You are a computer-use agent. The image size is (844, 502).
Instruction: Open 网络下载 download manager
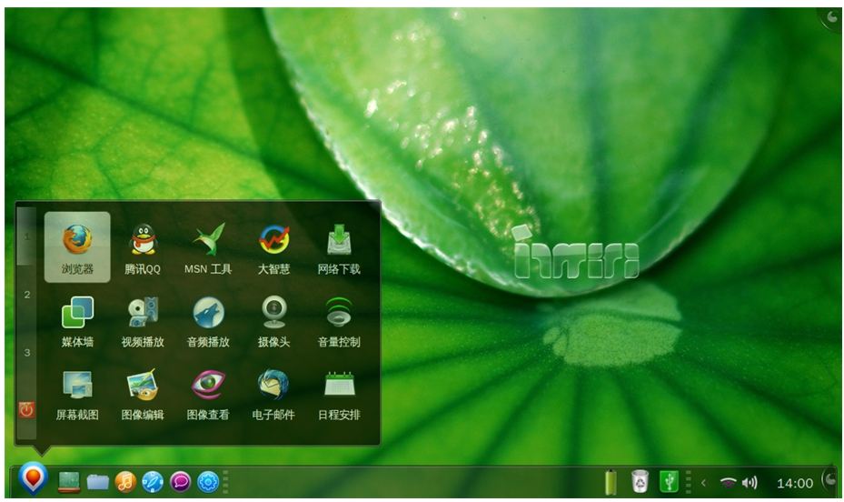339,249
